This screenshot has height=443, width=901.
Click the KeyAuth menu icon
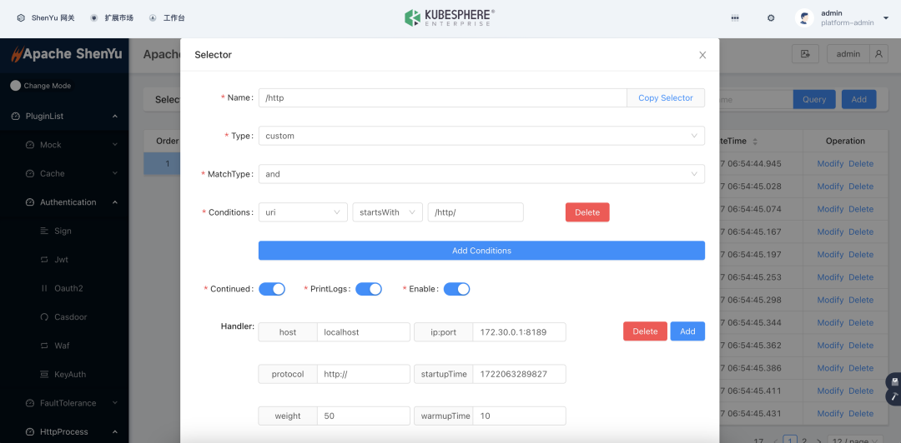click(x=44, y=374)
